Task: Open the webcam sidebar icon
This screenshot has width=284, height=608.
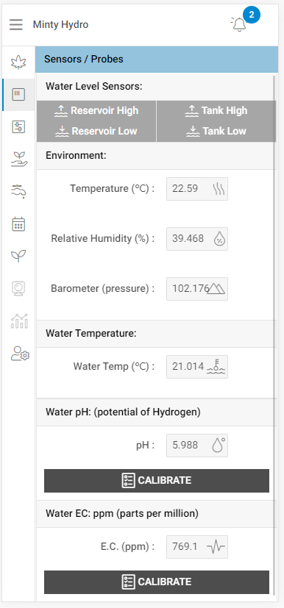Action: click(18, 288)
